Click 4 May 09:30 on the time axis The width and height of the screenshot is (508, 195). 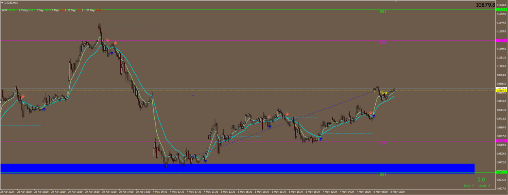point(161,192)
